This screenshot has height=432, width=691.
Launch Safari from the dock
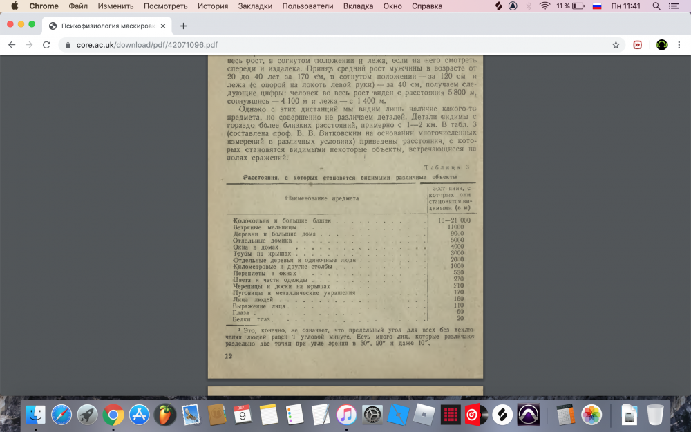(61, 415)
